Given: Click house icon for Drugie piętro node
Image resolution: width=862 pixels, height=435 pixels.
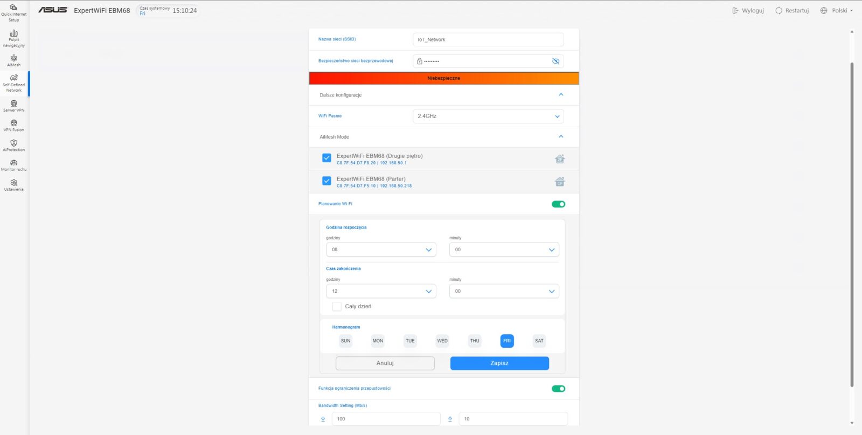Looking at the screenshot, I should (x=560, y=159).
